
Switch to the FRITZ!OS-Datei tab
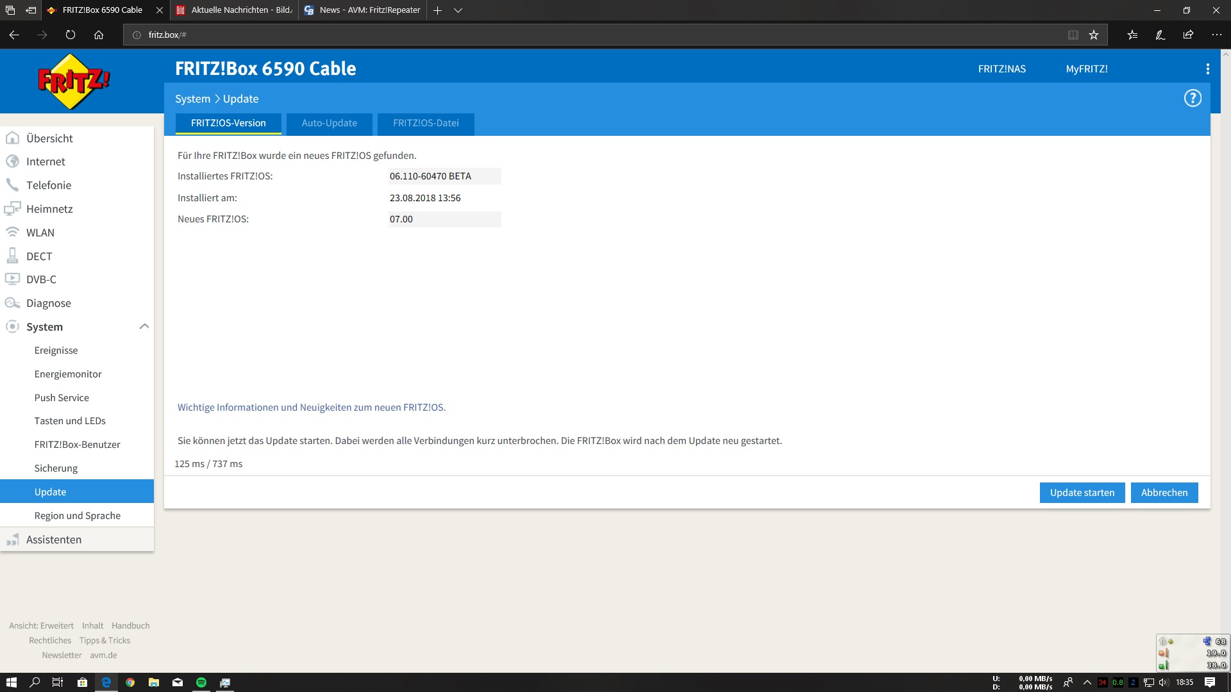(426, 123)
